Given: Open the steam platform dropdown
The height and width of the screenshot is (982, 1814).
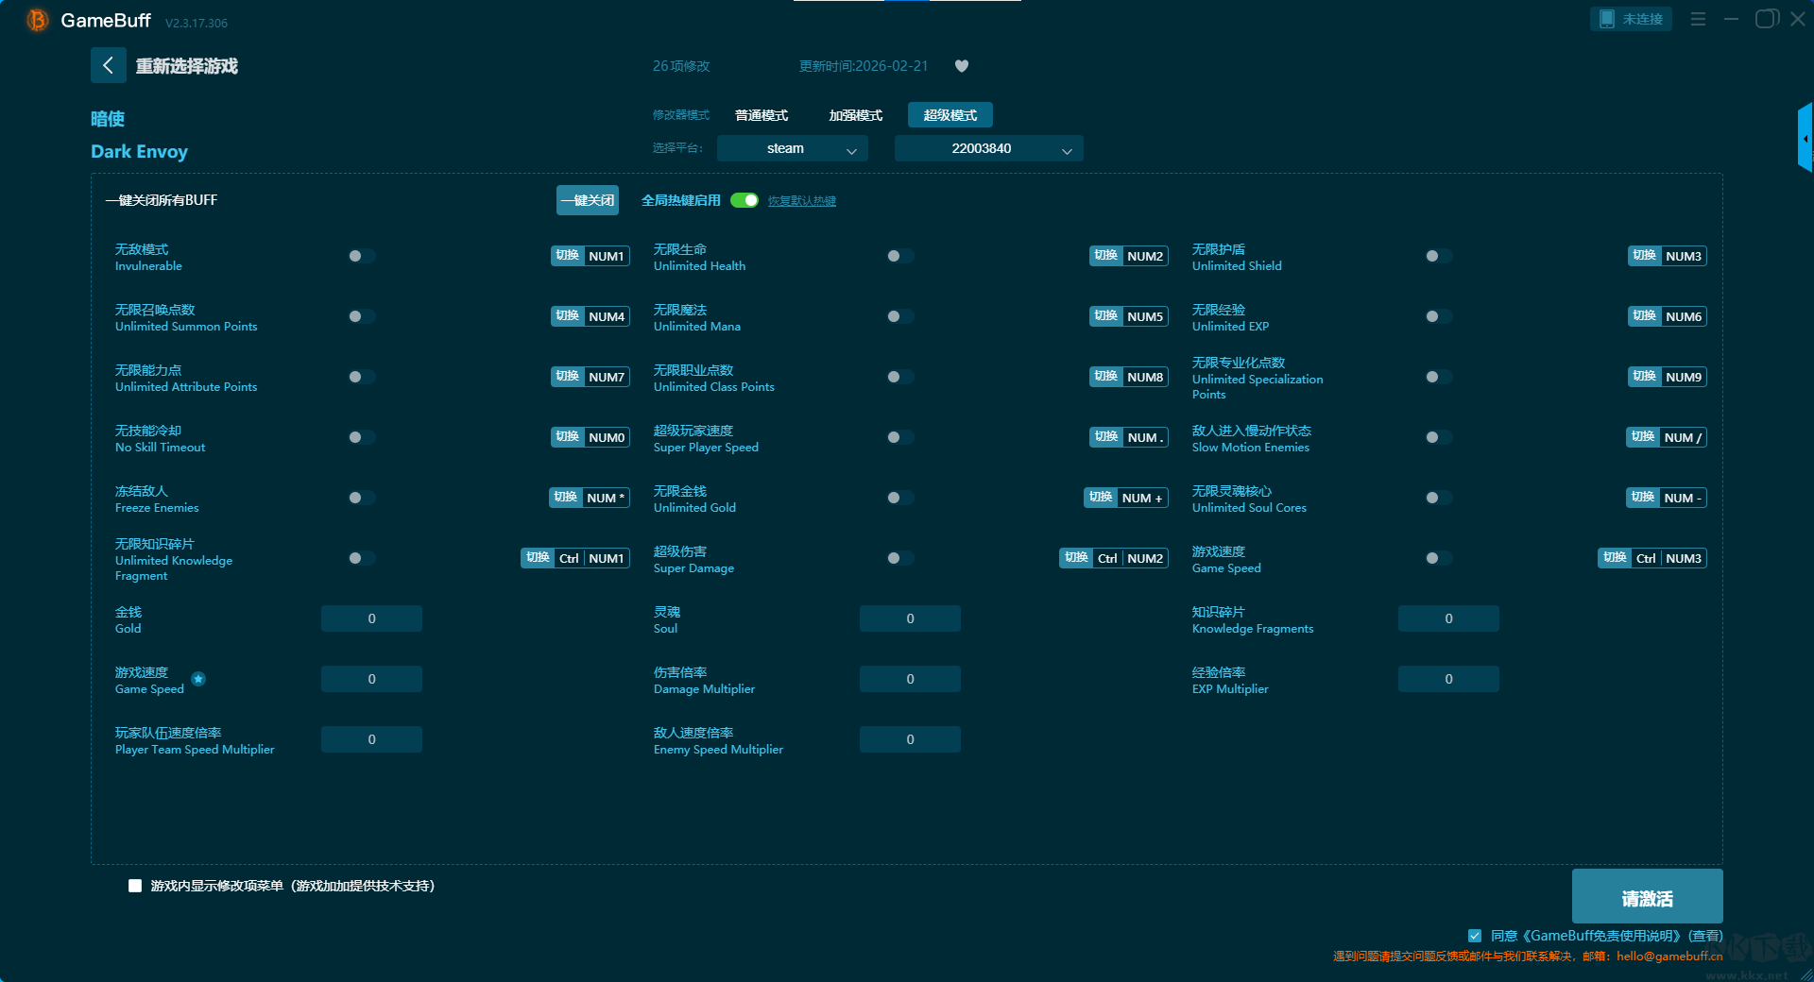Looking at the screenshot, I should pyautogui.click(x=792, y=148).
